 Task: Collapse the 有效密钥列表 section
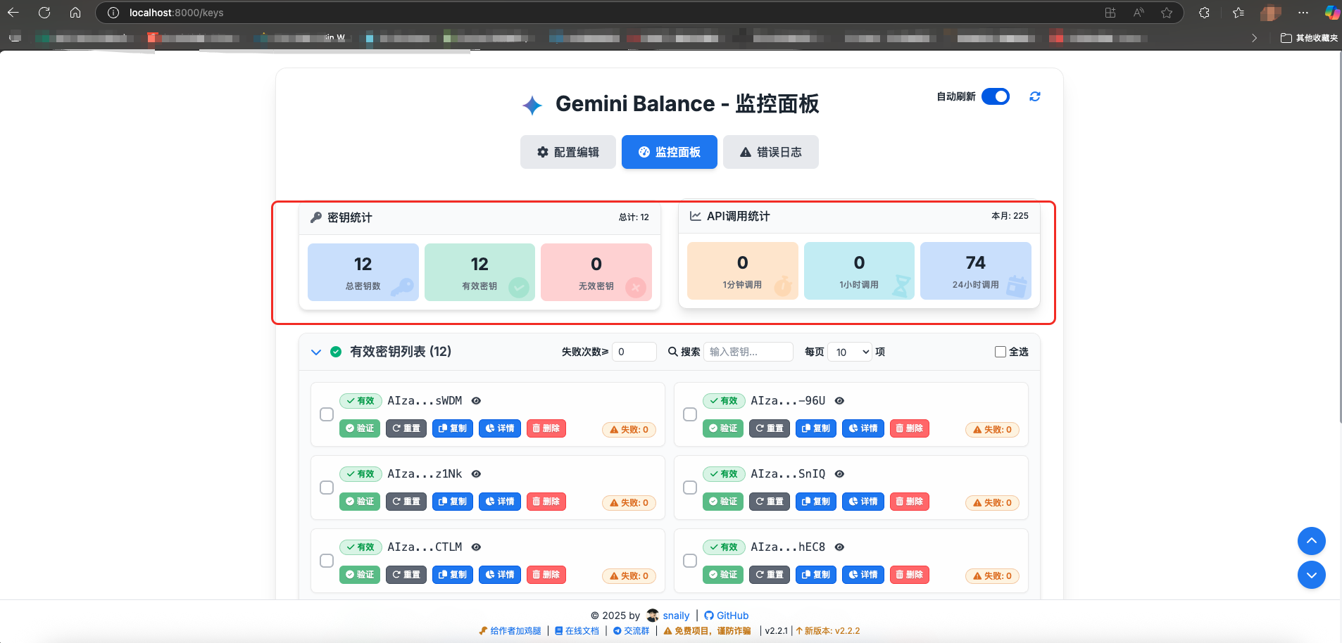click(x=316, y=352)
